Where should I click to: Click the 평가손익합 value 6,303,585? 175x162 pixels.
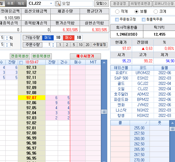[70, 30]
